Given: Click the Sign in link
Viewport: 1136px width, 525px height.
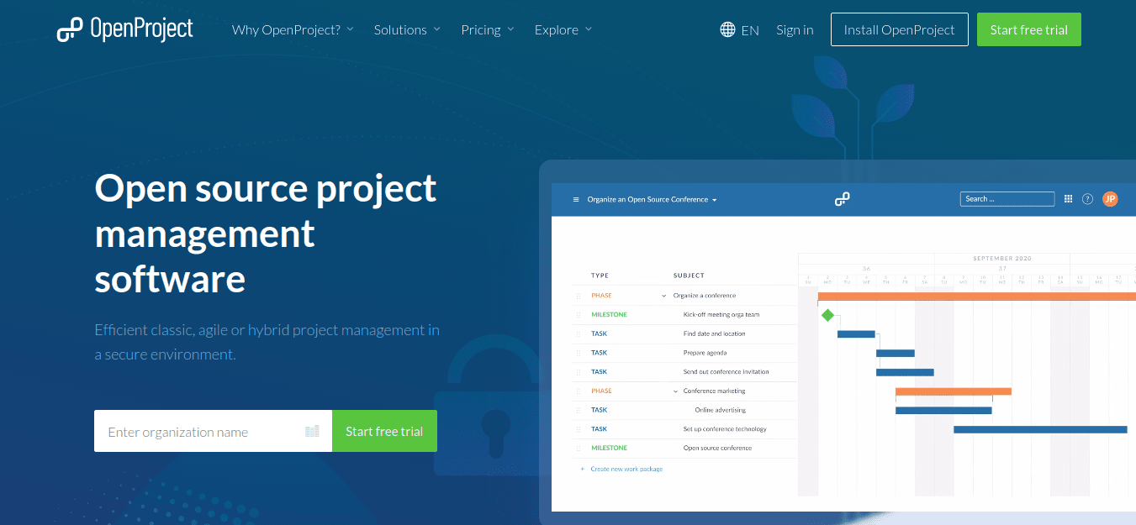Looking at the screenshot, I should [795, 29].
